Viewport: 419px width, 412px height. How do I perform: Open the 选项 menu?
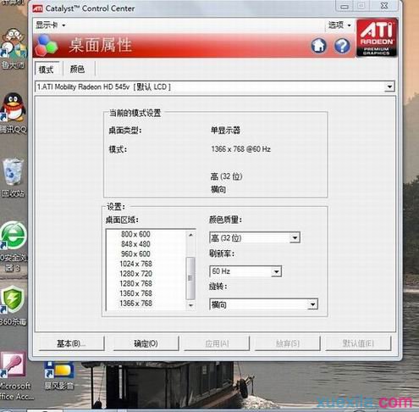339,25
